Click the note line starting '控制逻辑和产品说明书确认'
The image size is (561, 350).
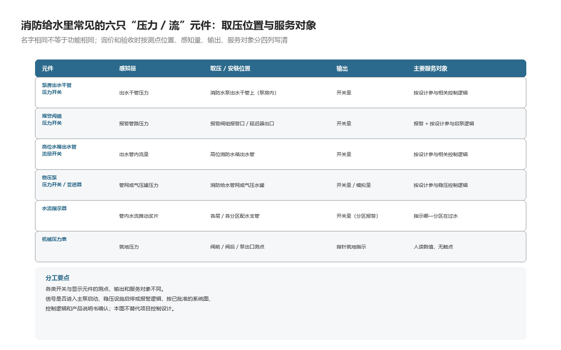click(111, 309)
